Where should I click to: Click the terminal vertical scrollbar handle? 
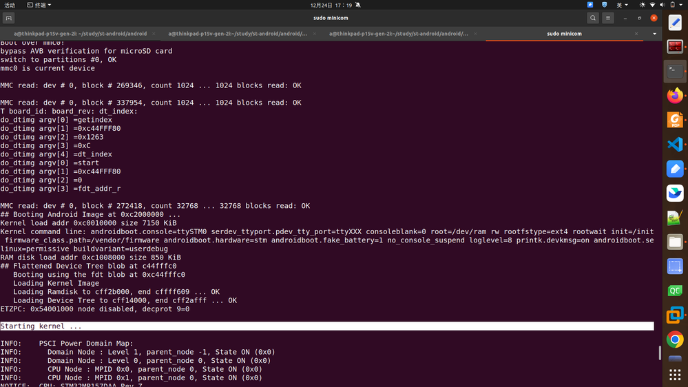pyautogui.click(x=660, y=353)
